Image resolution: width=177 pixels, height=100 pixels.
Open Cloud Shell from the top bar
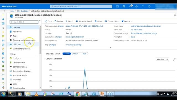coord(117,6)
